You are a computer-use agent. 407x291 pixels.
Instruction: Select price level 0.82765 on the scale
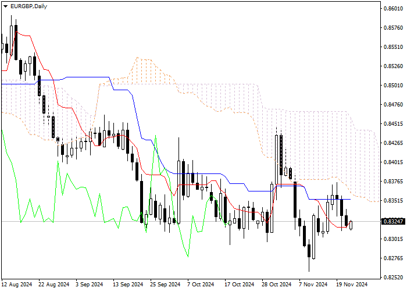[x=394, y=258]
